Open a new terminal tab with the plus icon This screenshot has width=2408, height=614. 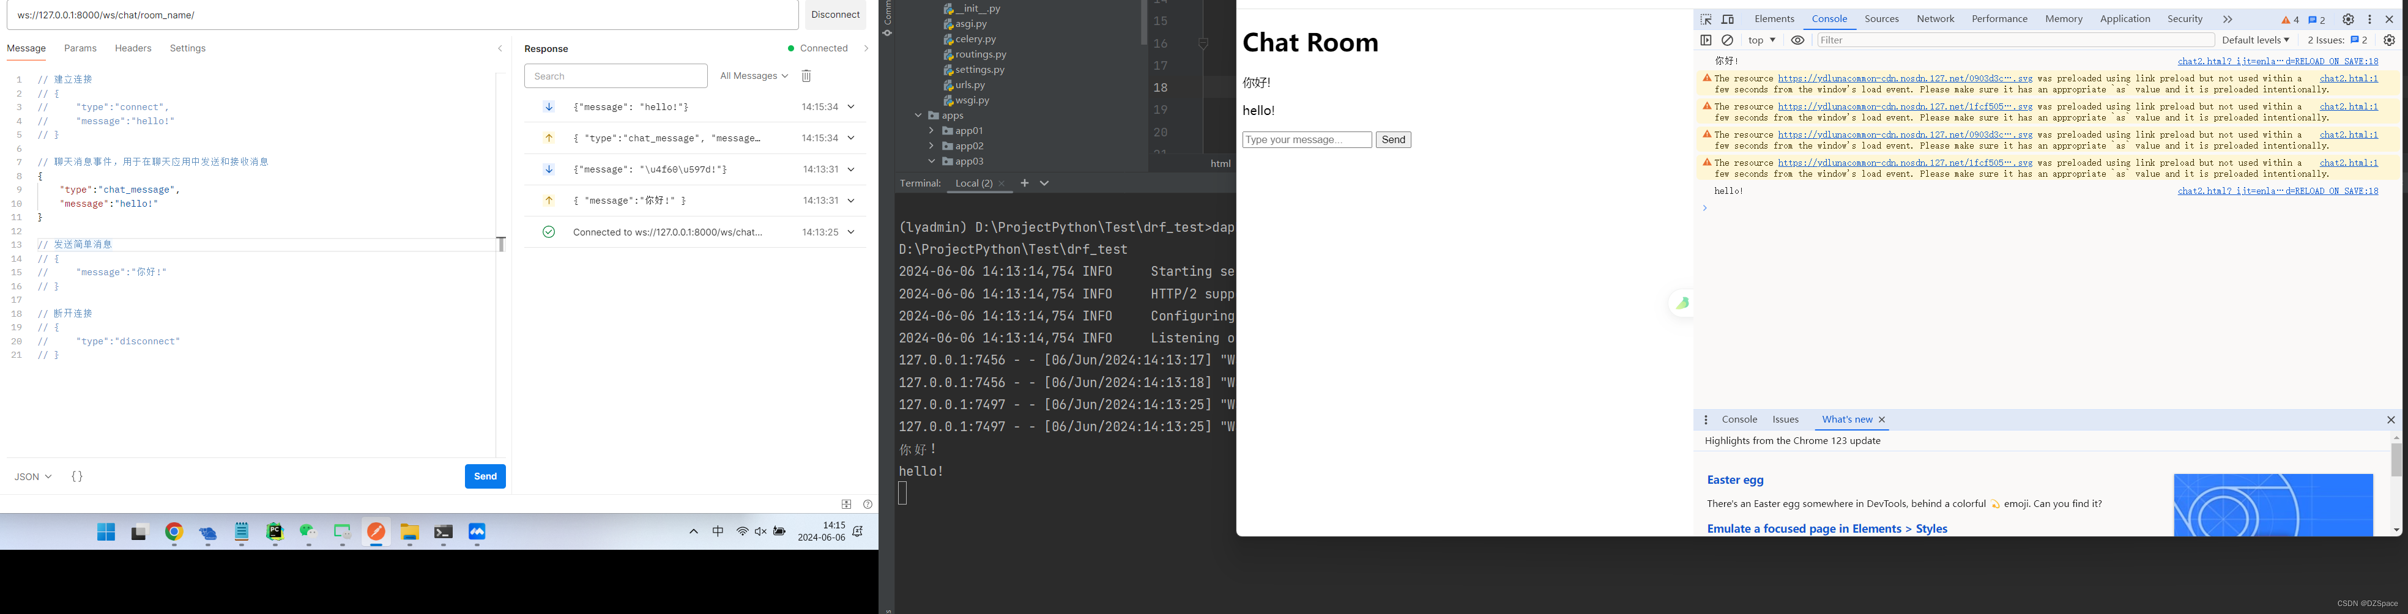pyautogui.click(x=1025, y=182)
